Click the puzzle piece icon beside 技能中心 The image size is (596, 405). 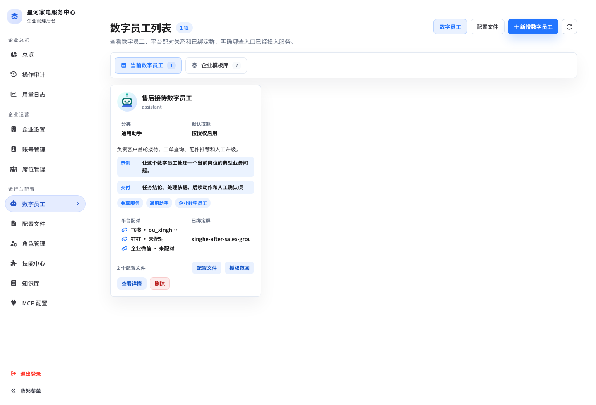[14, 263]
